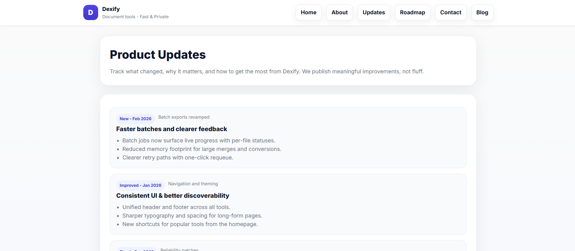Open the Home page
575x251 pixels.
[308, 12]
